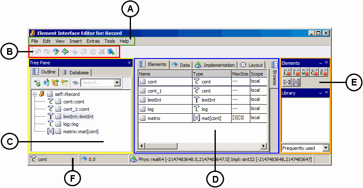The image size is (363, 188).
Task: Click the [3][3] MaxSize cell
Action: click(240, 118)
